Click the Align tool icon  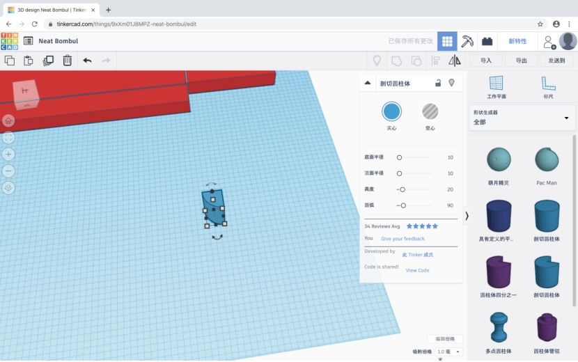pos(436,61)
